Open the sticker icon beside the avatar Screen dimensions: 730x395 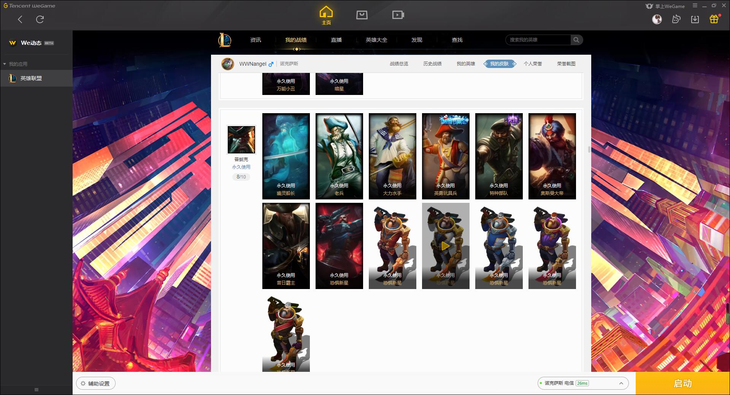tap(676, 19)
